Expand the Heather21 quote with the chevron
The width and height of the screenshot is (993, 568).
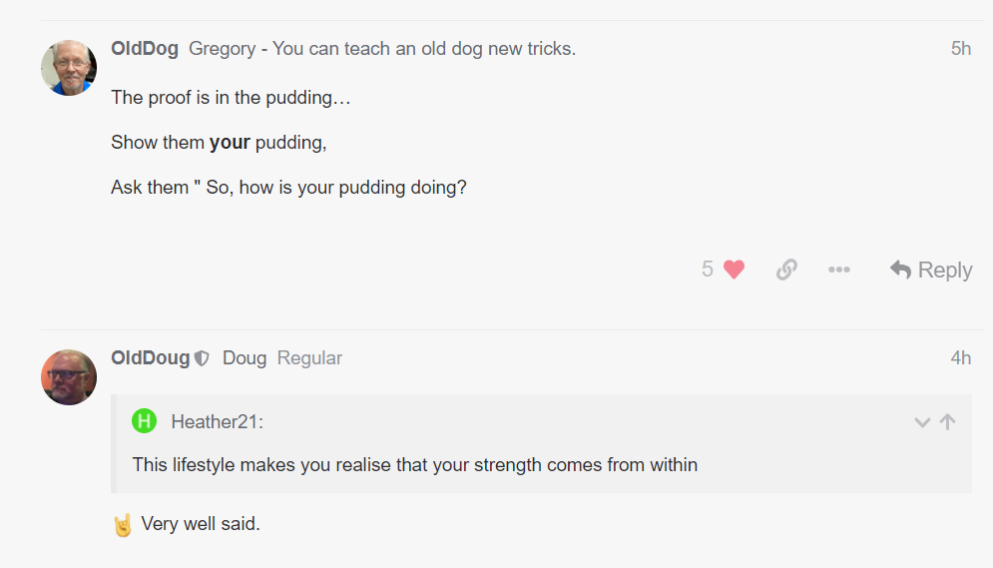pos(922,422)
